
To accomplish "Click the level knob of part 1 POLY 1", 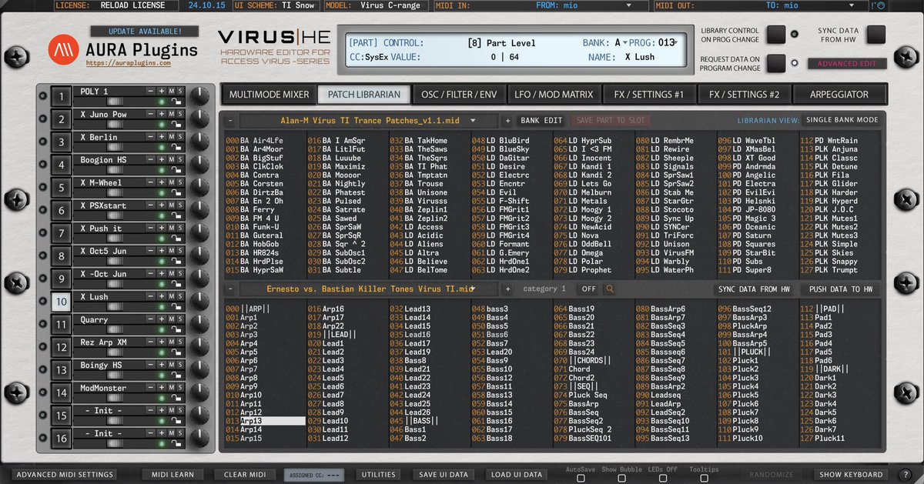I will 199,96.
